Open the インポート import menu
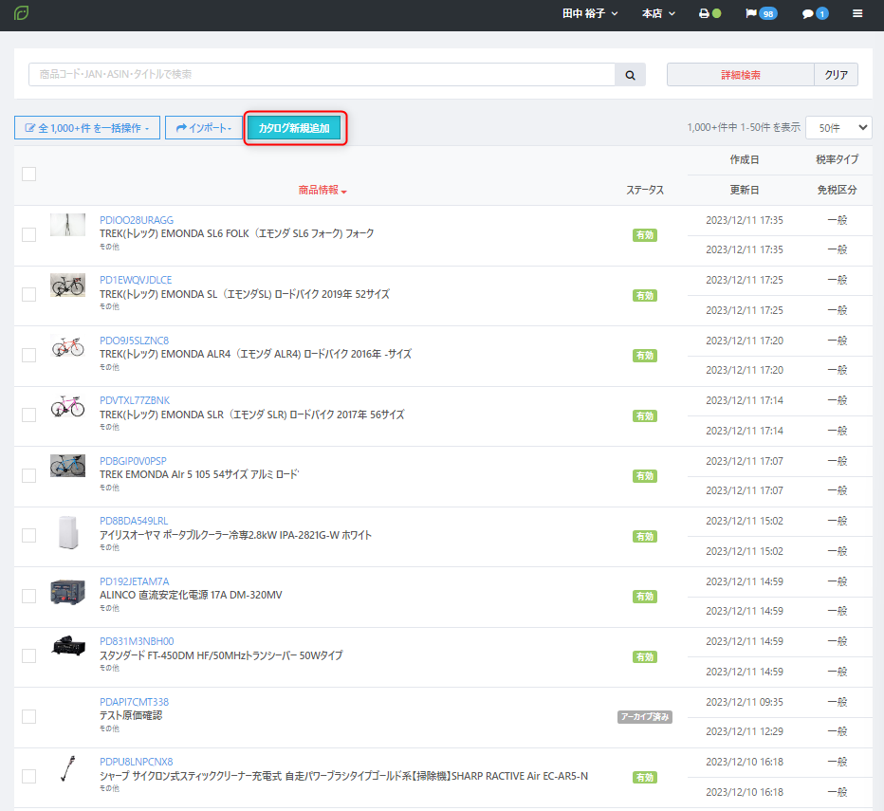The height and width of the screenshot is (811, 884). point(203,128)
